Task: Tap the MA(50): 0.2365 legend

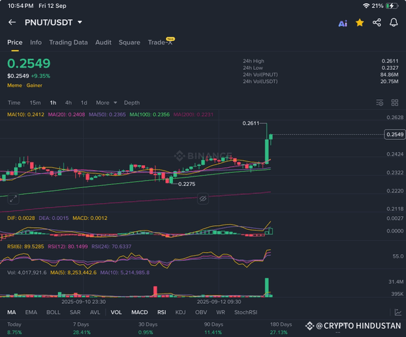Action: [x=107, y=114]
